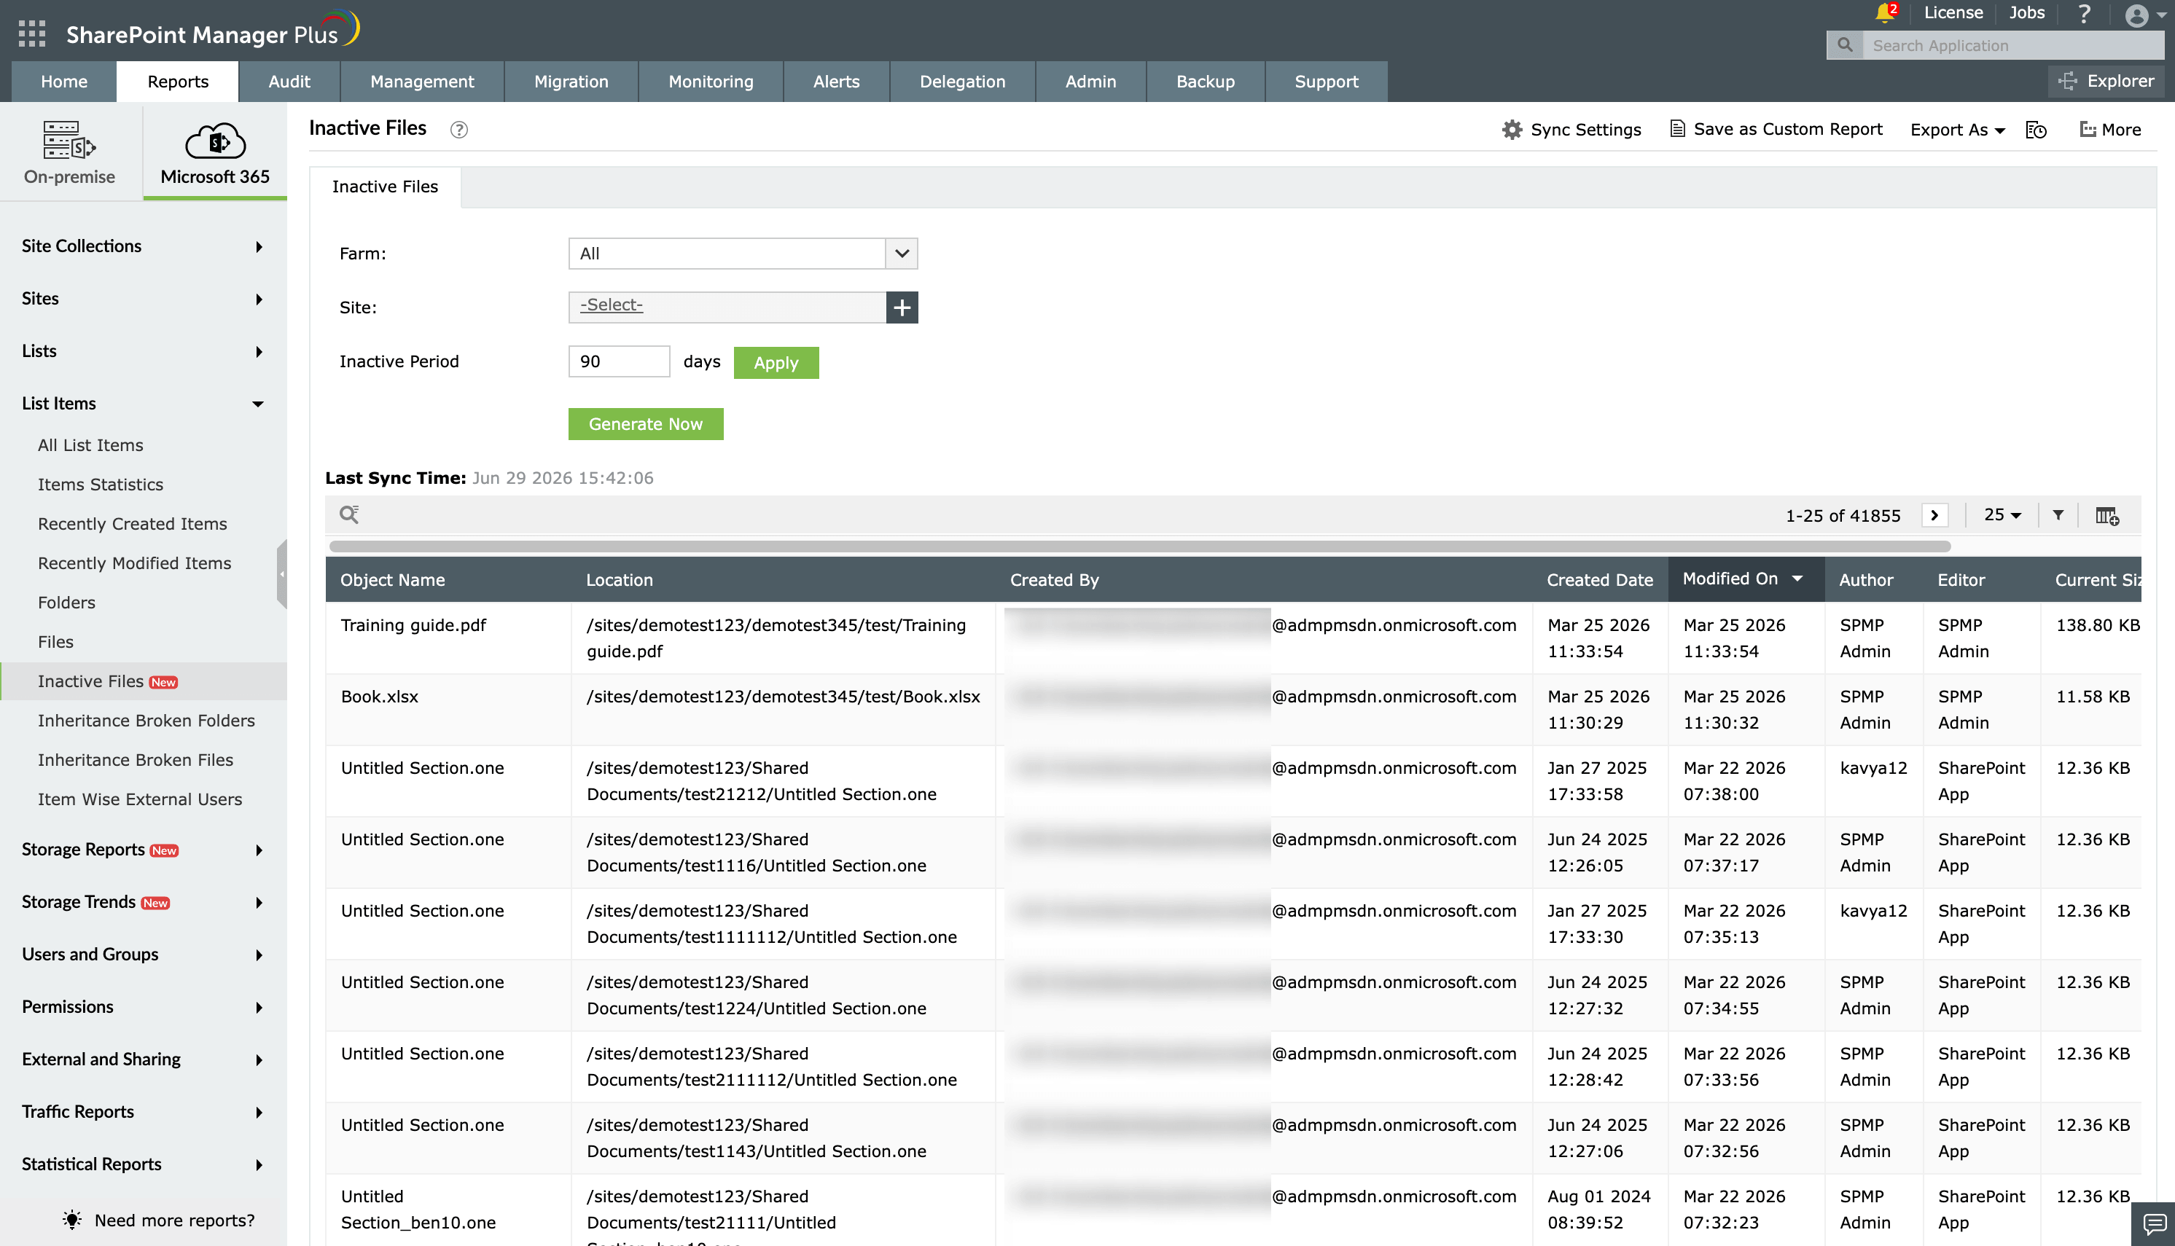Viewport: 2175px width, 1246px height.
Task: Select the On-premise server icon
Action: [69, 141]
